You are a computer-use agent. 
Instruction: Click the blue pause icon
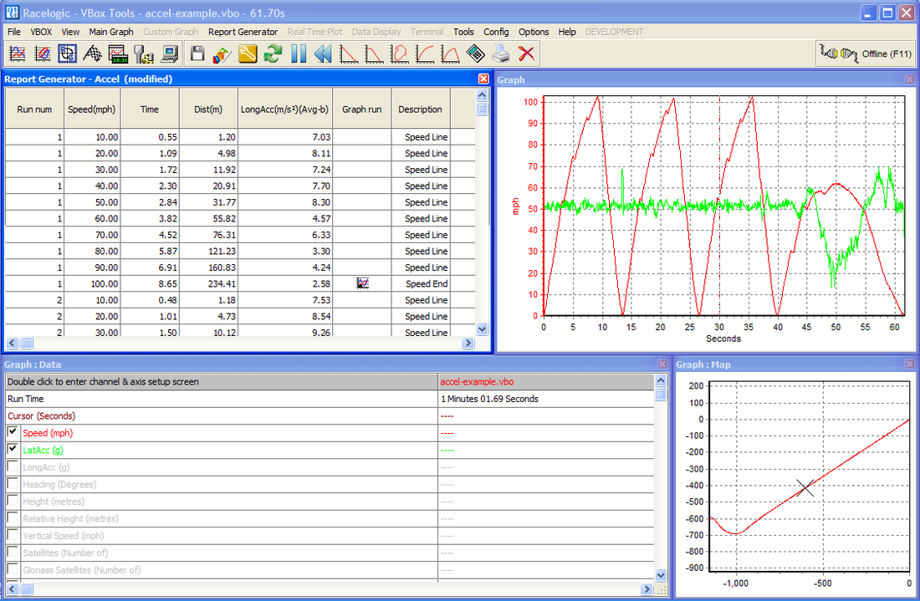coord(299,54)
